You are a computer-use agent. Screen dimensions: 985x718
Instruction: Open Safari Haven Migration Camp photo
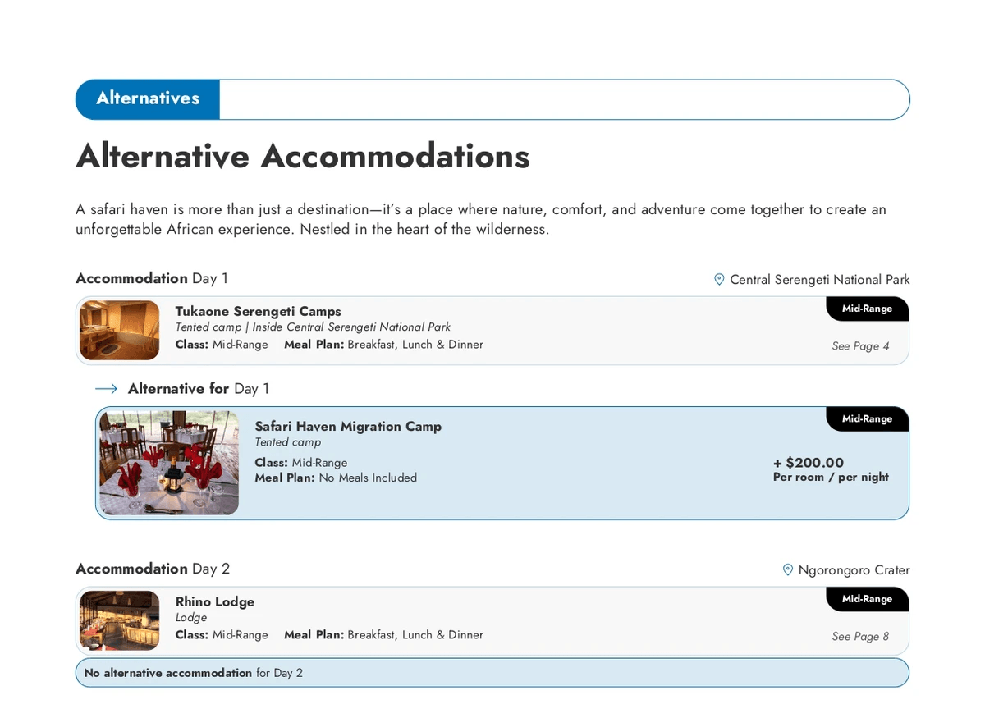click(169, 463)
